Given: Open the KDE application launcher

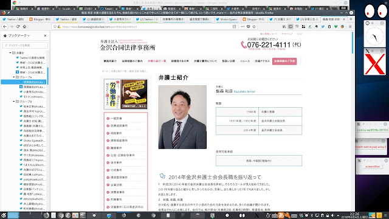Looking at the screenshot, I should [x=4, y=215].
